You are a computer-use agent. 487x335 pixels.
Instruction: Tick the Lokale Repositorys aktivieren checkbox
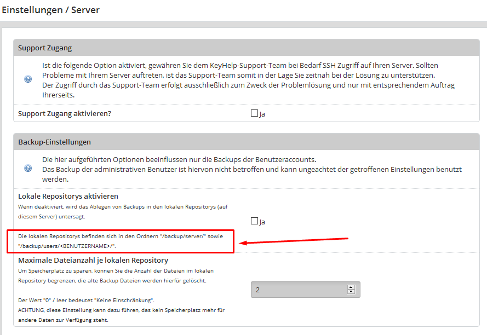pyautogui.click(x=254, y=221)
